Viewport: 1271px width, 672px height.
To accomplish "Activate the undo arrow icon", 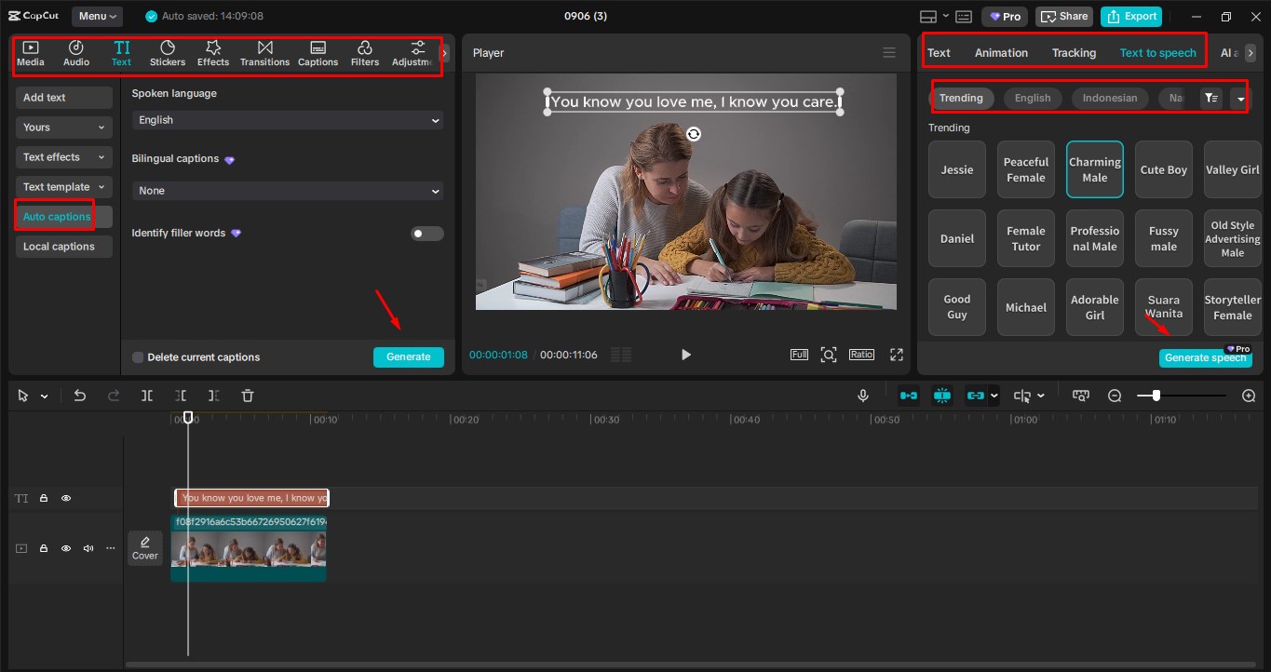I will pyautogui.click(x=79, y=396).
